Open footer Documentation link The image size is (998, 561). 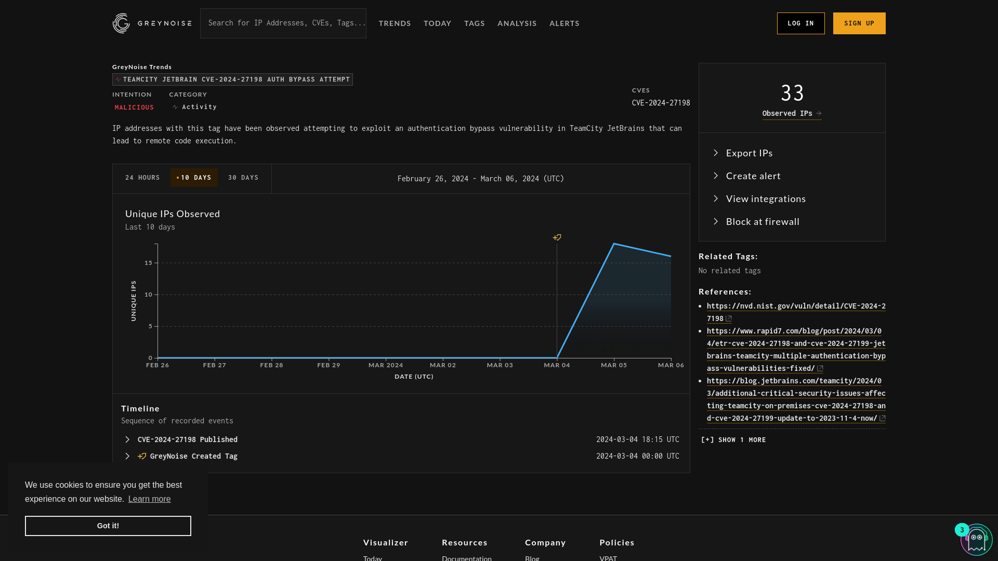[x=467, y=558]
